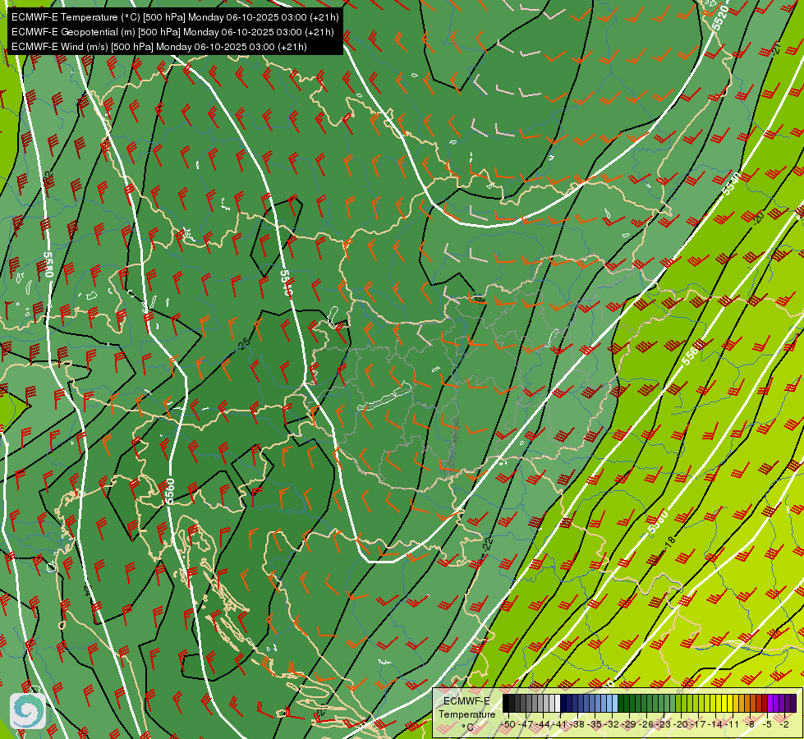Pick the bright purple swatch above -5

[770, 703]
